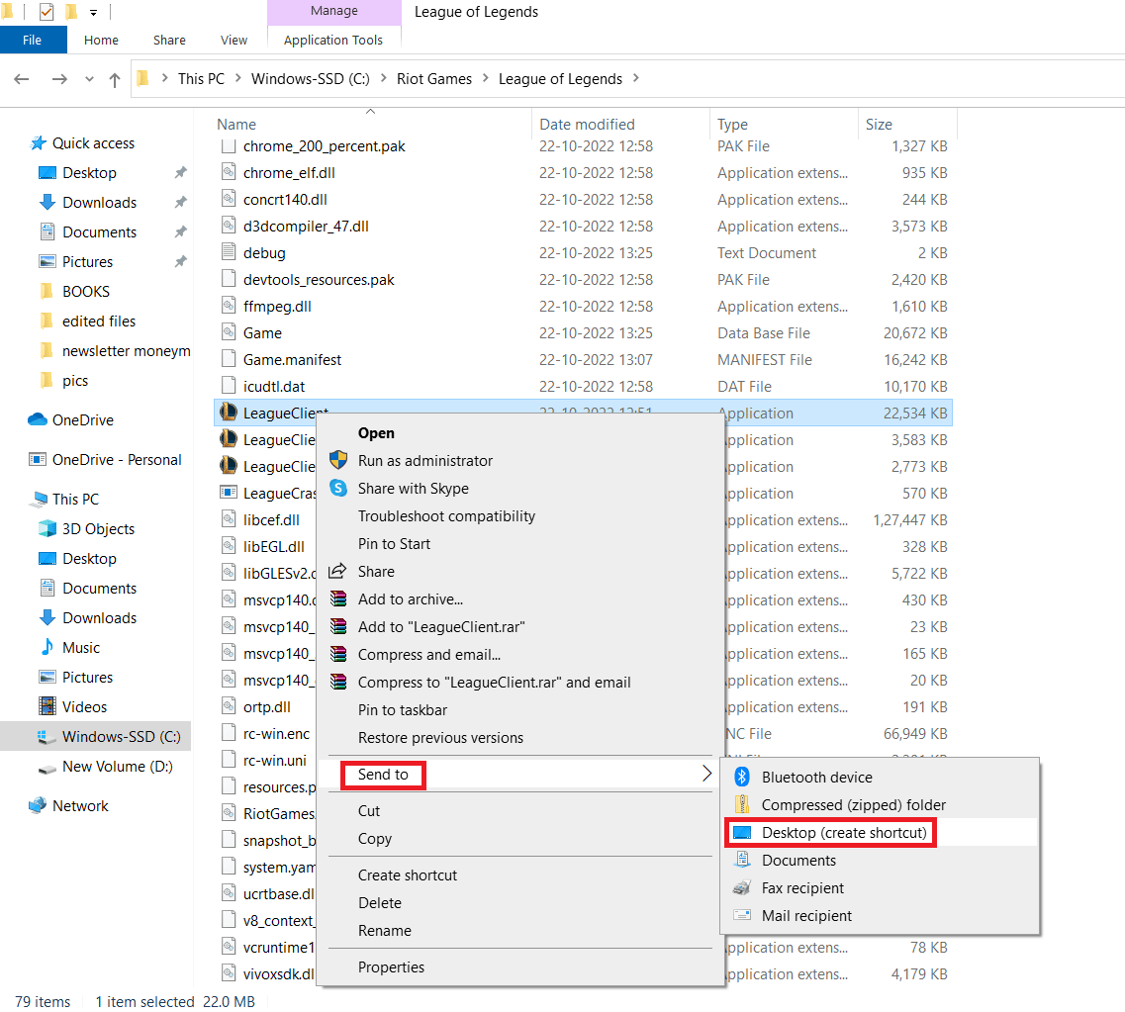This screenshot has width=1125, height=1012.
Task: Open Downloads under Quick access
Action: point(99,202)
